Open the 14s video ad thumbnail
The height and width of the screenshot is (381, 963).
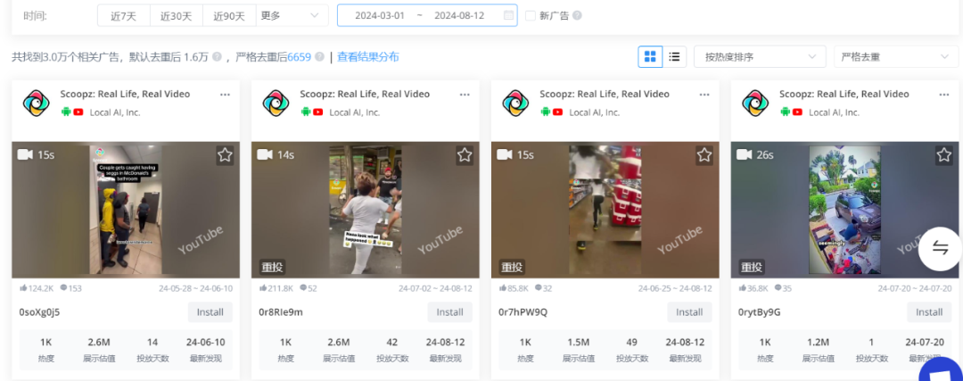click(365, 211)
